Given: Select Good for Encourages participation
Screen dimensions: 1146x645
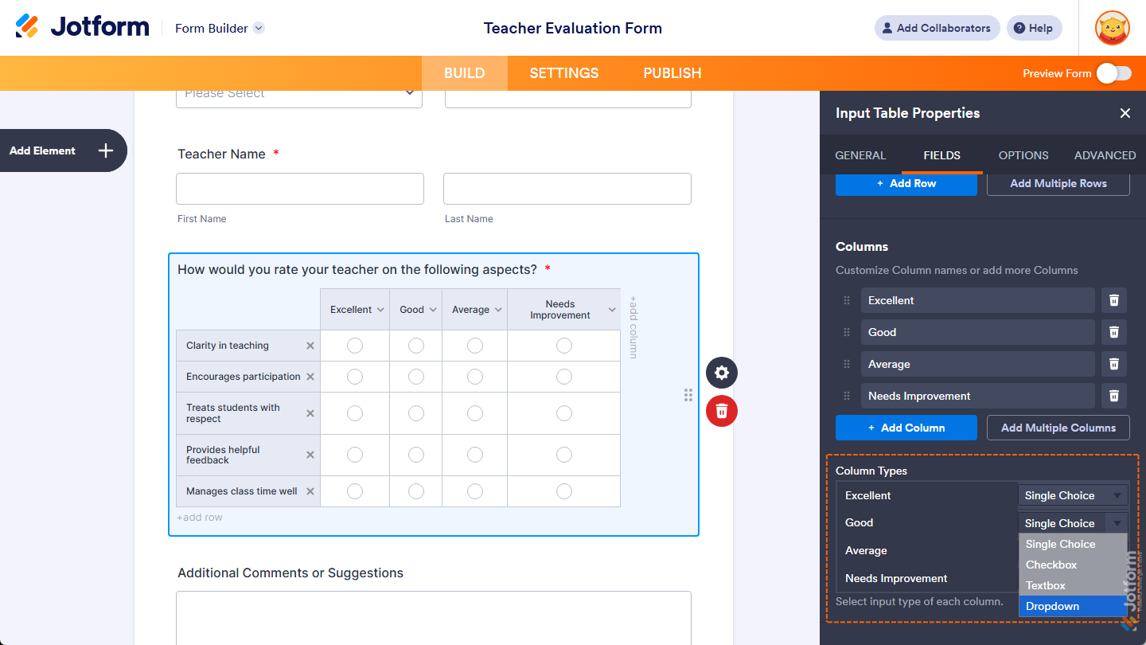Looking at the screenshot, I should coord(416,377).
